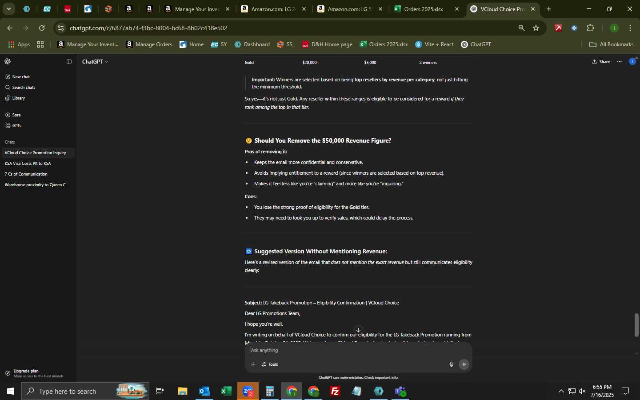Open the Tools menu in composer
The image size is (640, 400).
(x=270, y=364)
